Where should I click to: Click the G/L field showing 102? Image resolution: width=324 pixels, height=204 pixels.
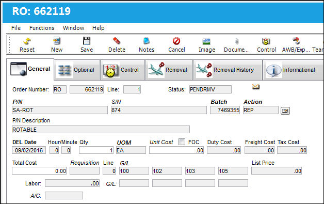pyautogui.click(x=167, y=171)
